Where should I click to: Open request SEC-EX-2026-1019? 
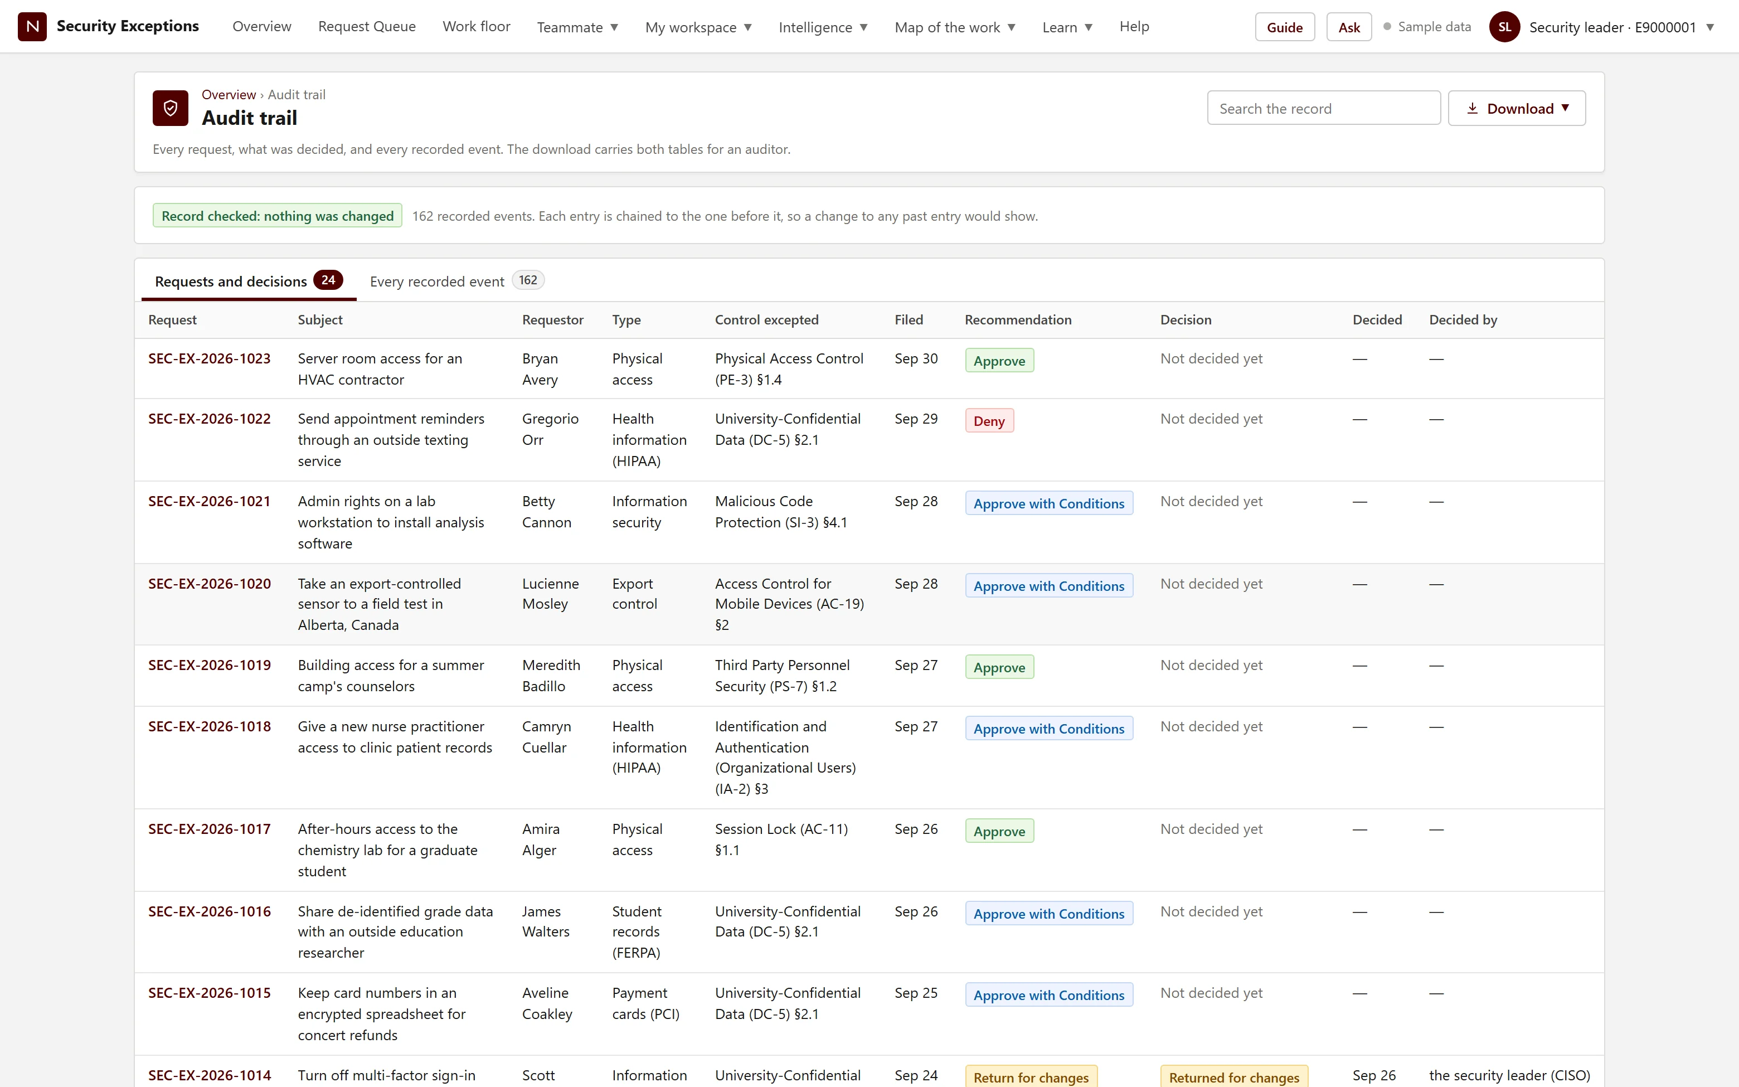pyautogui.click(x=209, y=665)
